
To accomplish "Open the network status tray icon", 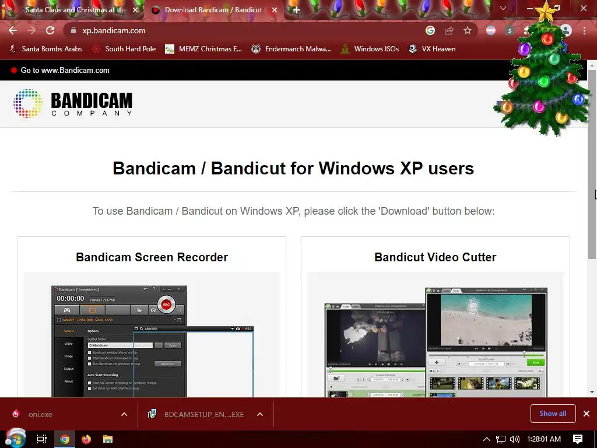I will point(501,439).
